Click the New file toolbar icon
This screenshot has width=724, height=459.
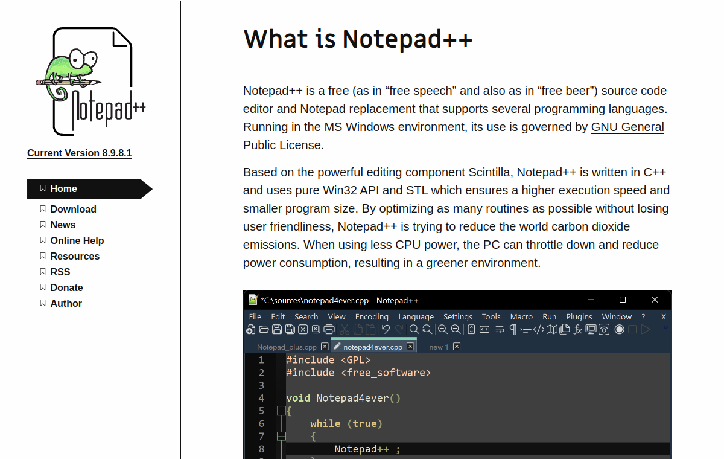pos(250,329)
